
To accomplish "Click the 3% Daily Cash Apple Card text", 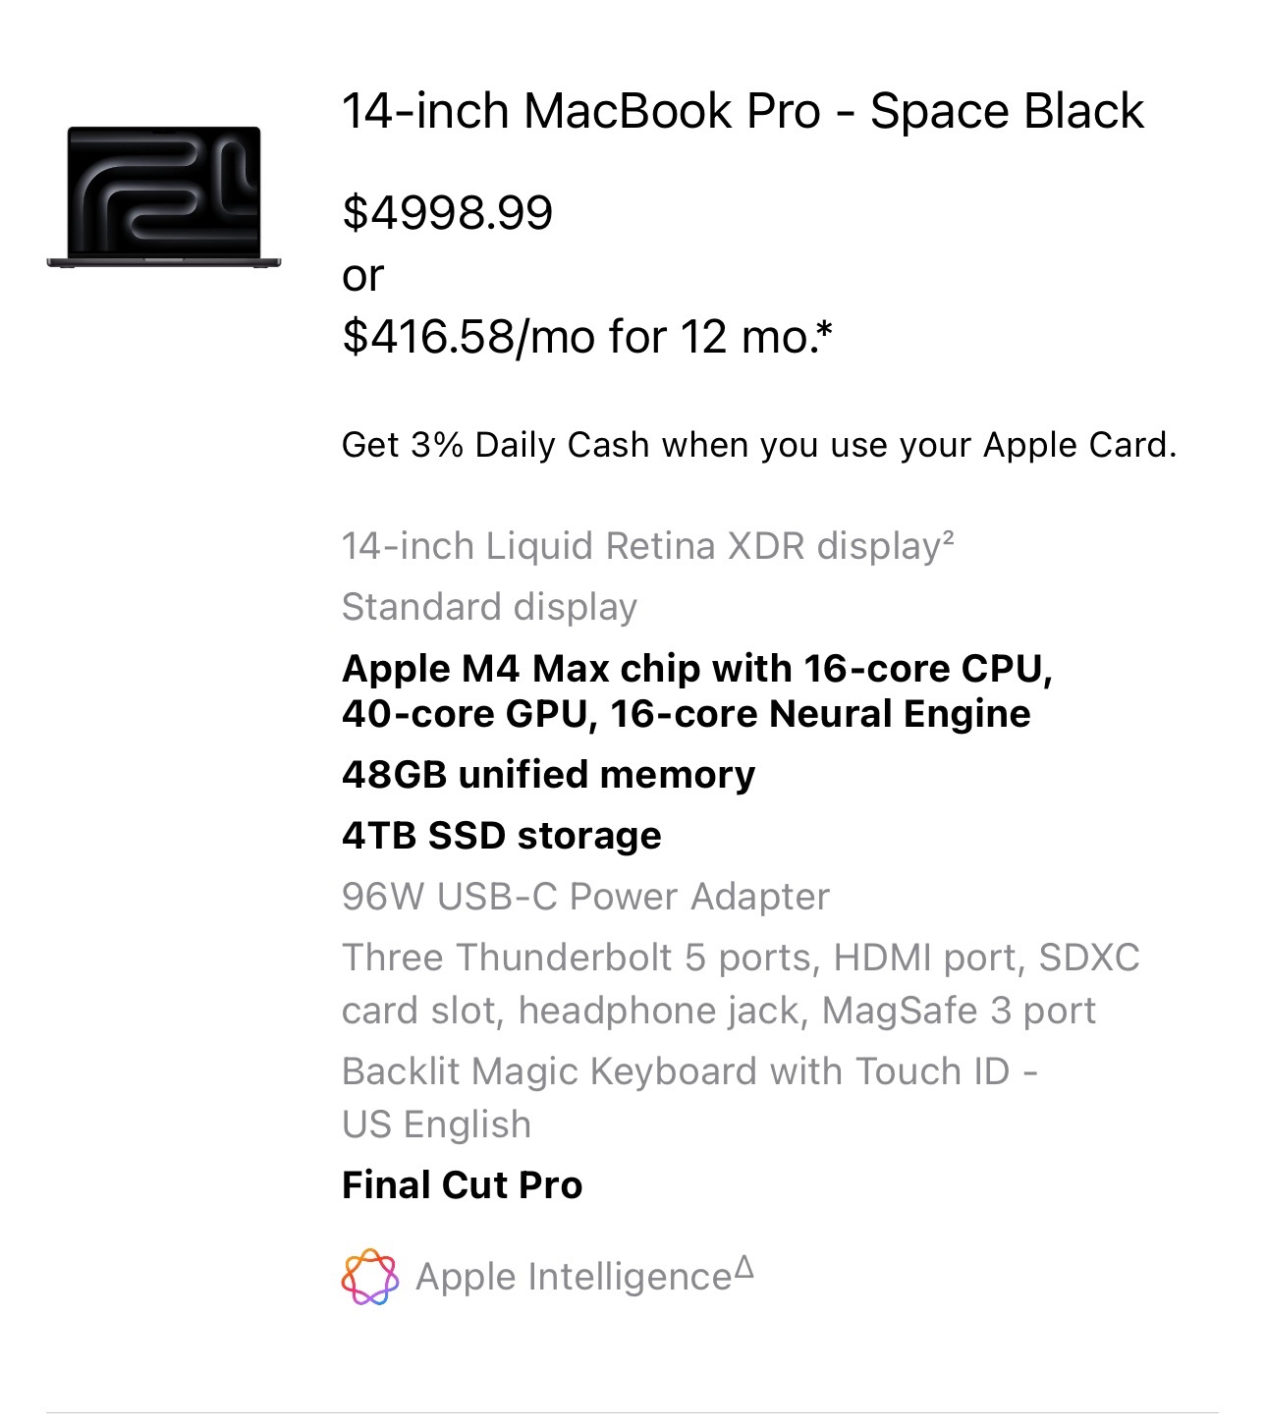I will 758,445.
